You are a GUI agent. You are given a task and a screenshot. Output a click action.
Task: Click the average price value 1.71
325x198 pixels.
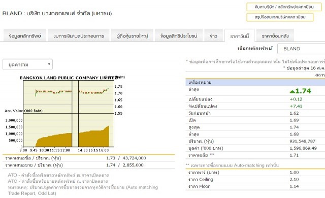(x=294, y=155)
